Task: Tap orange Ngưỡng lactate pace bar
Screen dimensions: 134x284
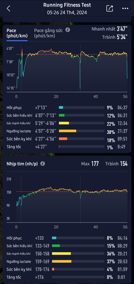Action: (x=68, y=131)
